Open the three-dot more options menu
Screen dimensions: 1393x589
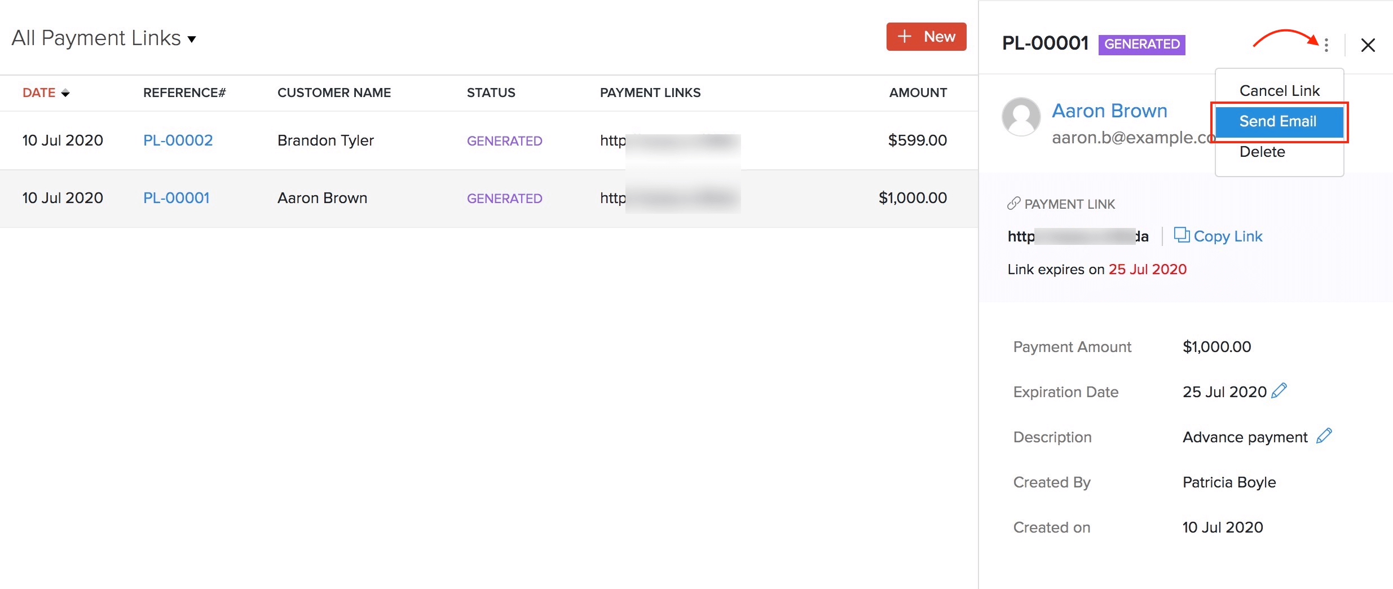pos(1326,45)
